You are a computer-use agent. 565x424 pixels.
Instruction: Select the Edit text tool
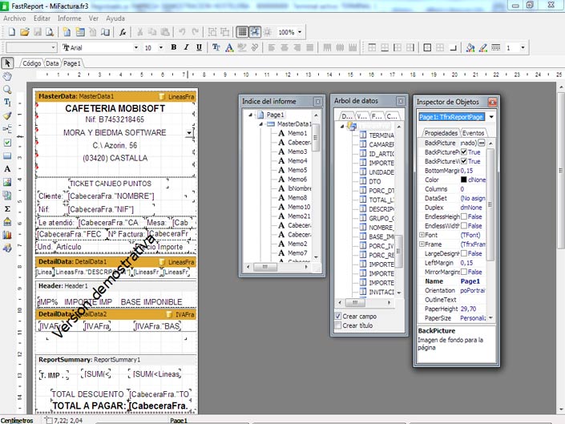point(7,103)
